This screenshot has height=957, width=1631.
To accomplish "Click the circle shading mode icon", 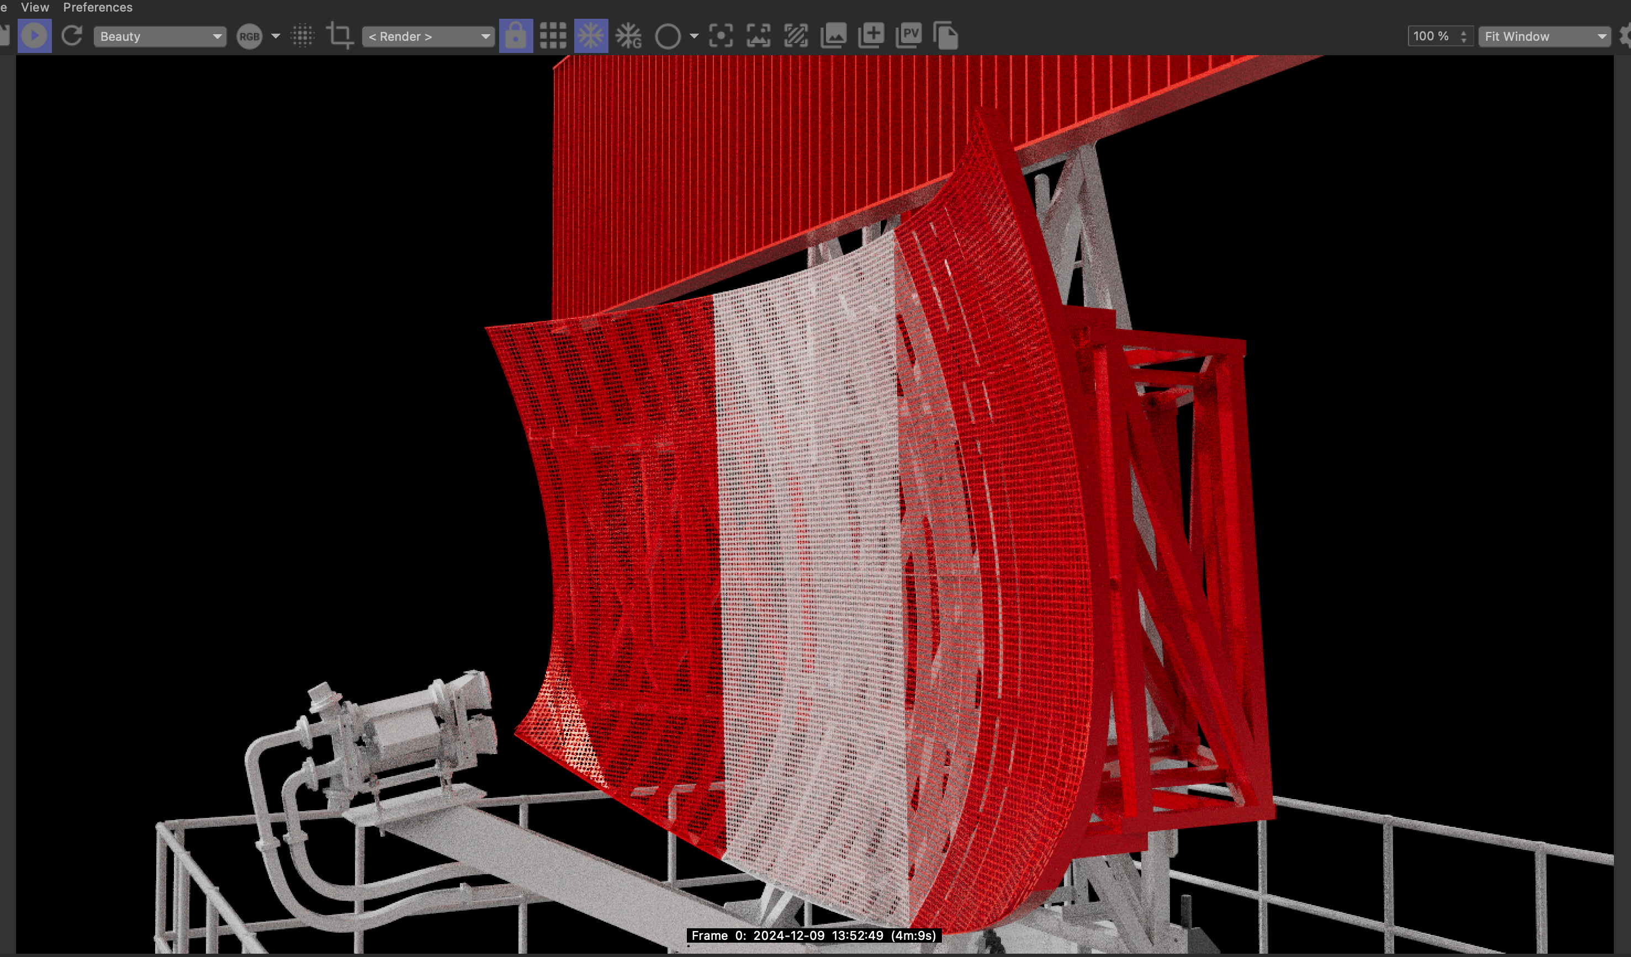I will [x=668, y=36].
